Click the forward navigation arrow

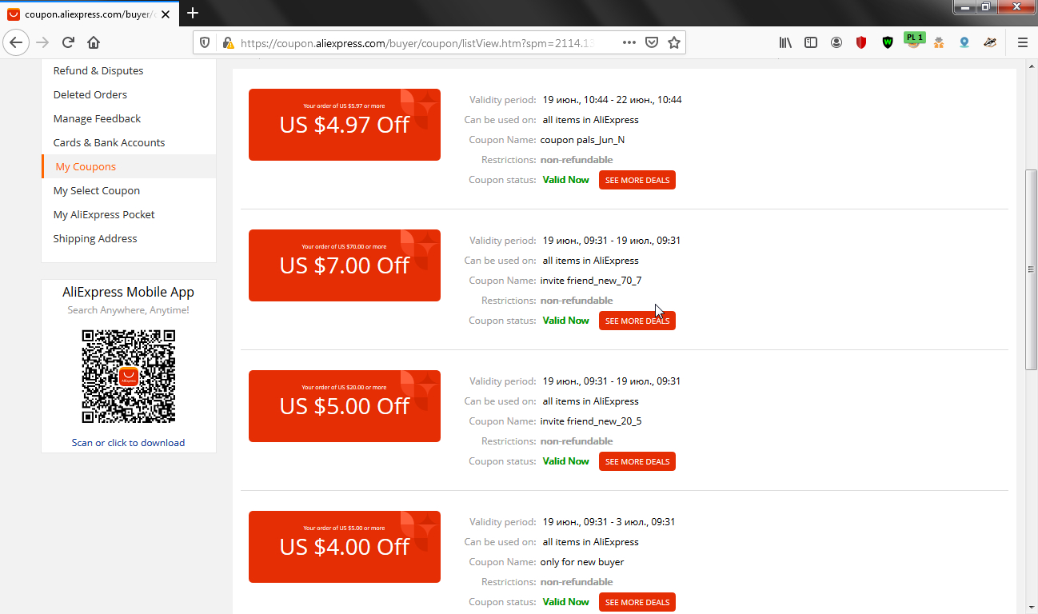(42, 42)
